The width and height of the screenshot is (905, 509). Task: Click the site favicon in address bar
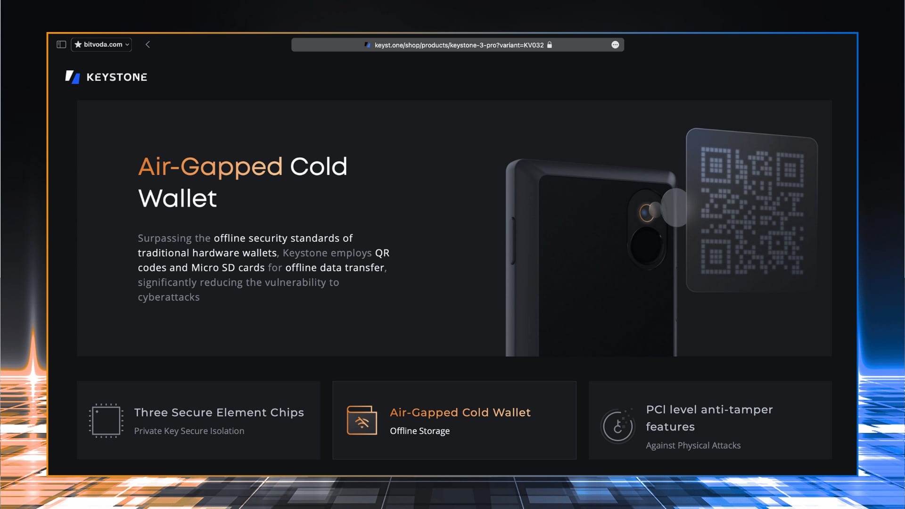367,45
